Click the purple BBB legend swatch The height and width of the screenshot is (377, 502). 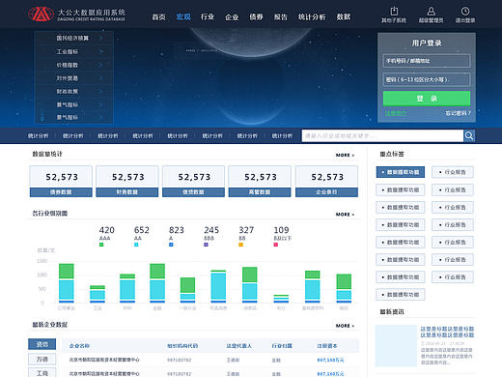[206, 245]
